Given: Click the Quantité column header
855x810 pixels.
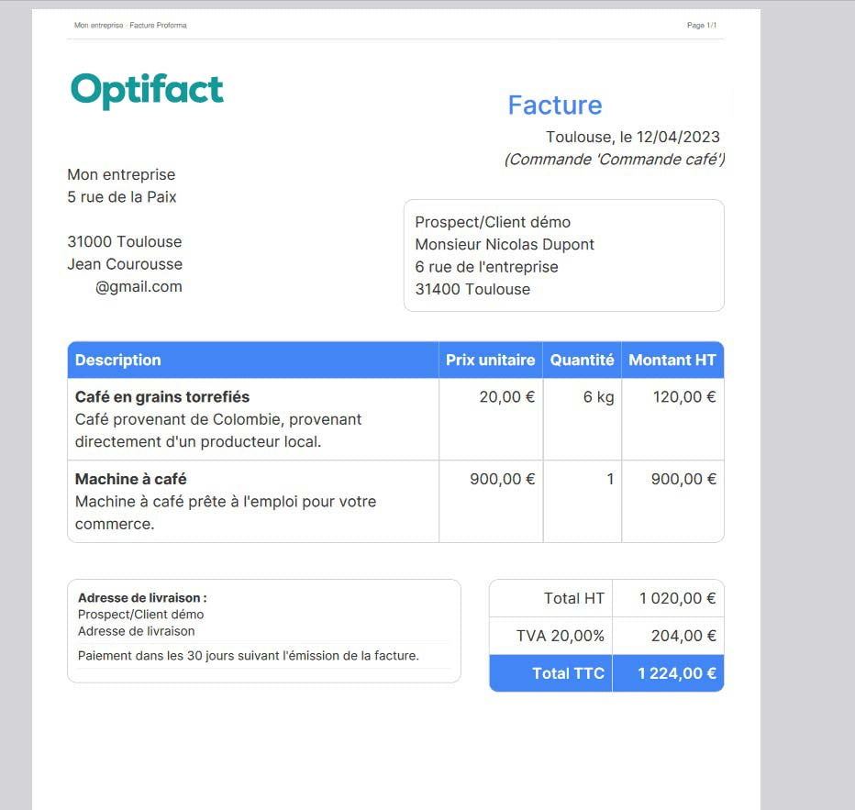Looking at the screenshot, I should tap(582, 361).
